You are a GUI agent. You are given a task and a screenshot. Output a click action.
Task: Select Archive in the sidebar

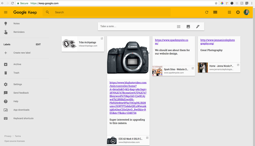(x=17, y=64)
